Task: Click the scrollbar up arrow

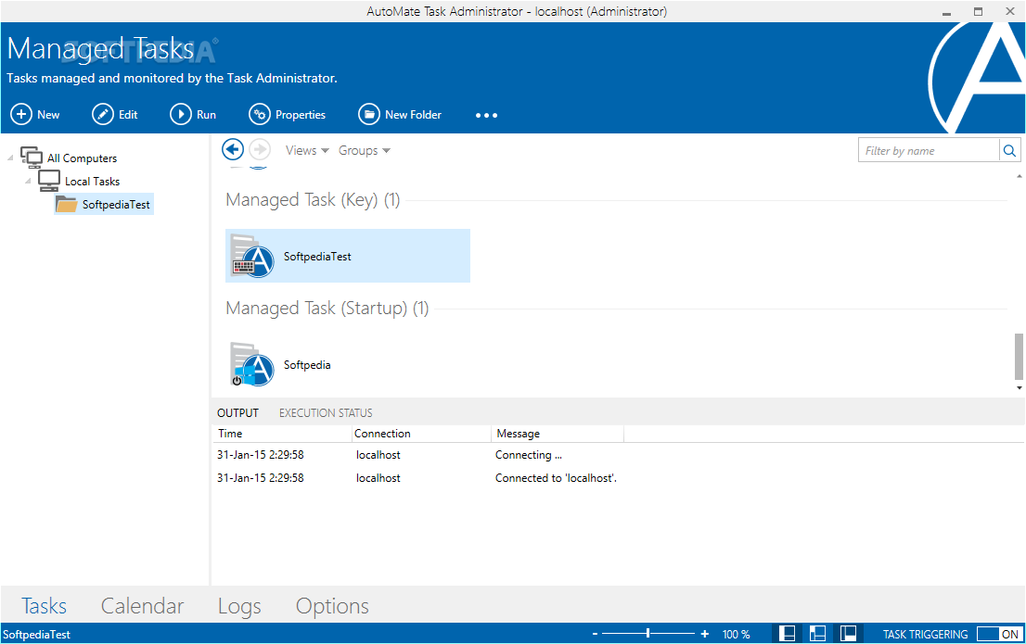Action: click(x=1019, y=176)
